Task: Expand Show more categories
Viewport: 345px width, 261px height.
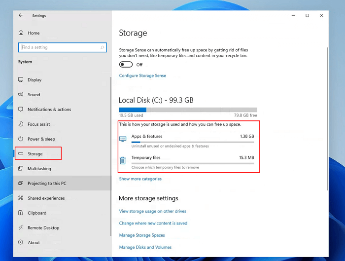Action: click(x=140, y=179)
